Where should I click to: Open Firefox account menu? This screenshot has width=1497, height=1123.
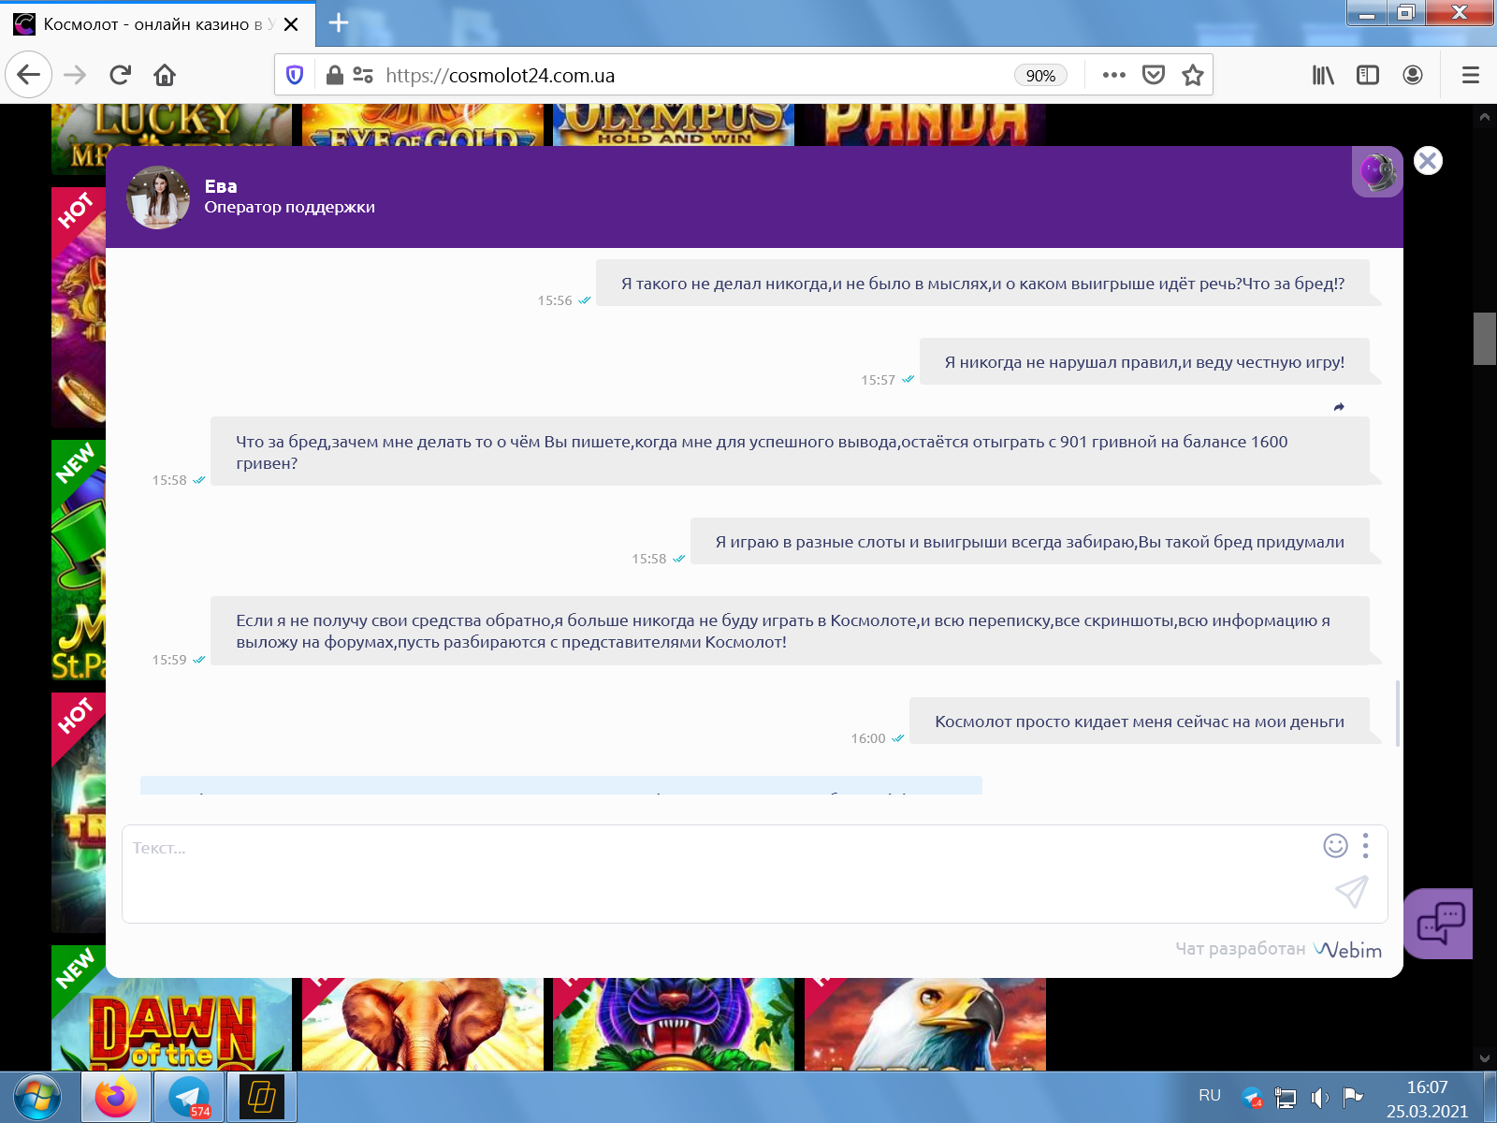(1413, 75)
